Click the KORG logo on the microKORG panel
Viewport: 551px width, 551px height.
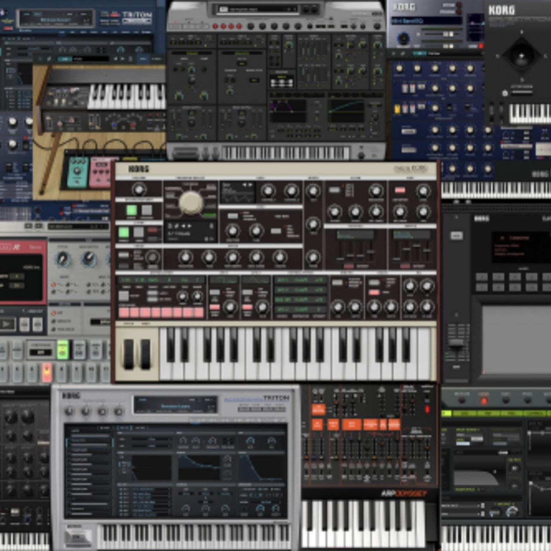138,169
